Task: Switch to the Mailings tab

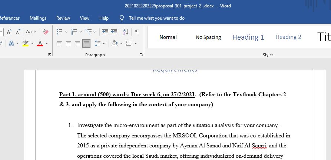Action: 38,18
